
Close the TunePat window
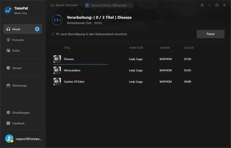pos(224,5)
